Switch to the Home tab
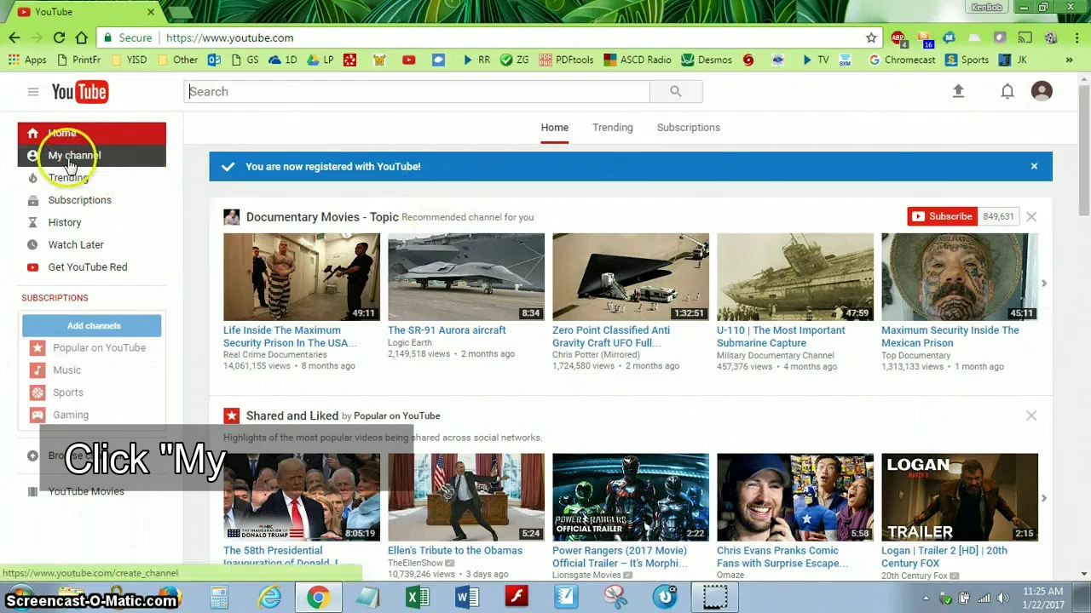Viewport: 1091px width, 613px height. click(x=554, y=128)
